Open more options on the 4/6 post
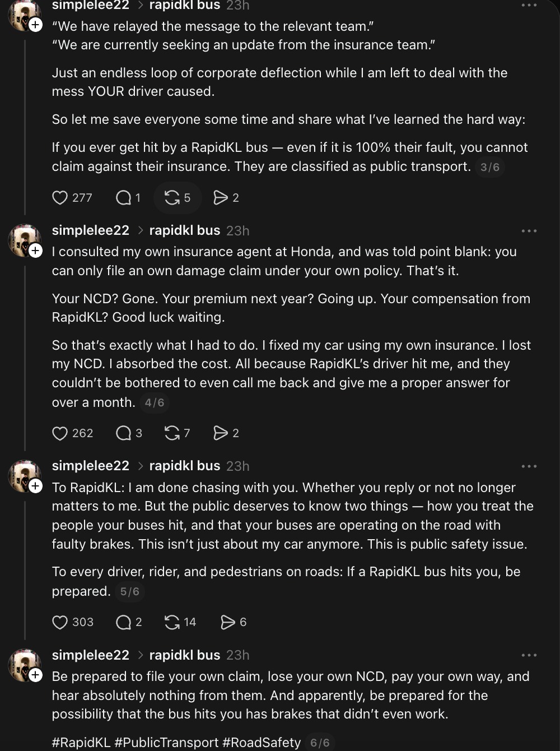This screenshot has width=560, height=751. tap(529, 231)
